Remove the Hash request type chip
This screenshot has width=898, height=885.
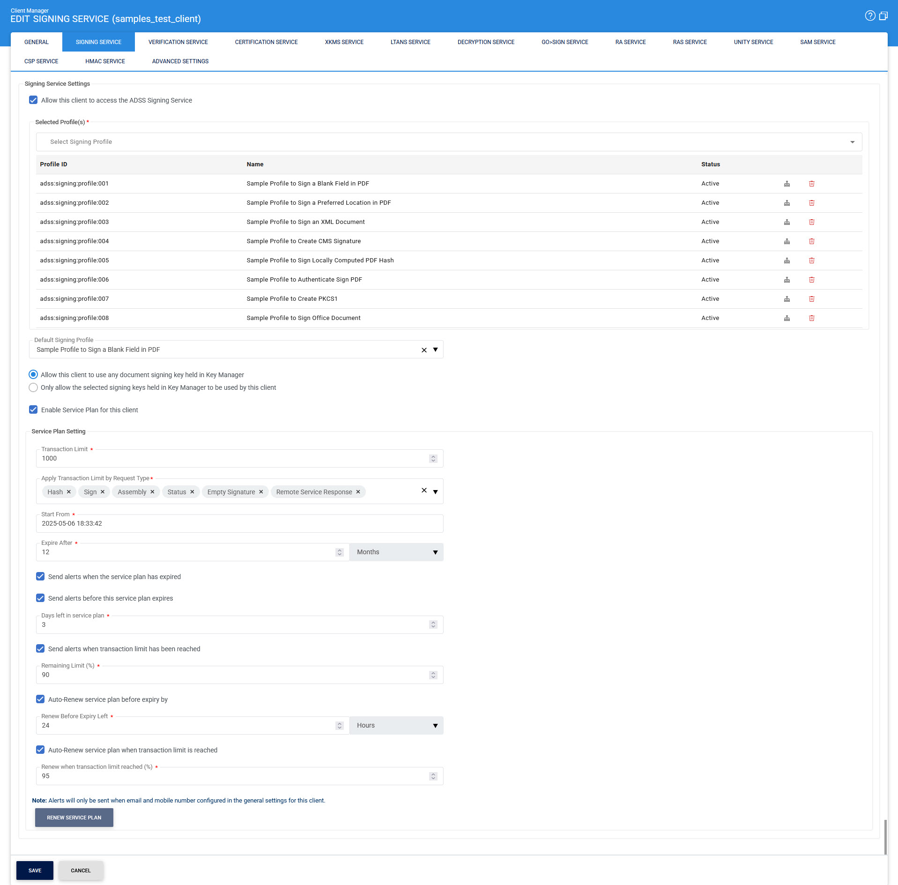click(69, 492)
